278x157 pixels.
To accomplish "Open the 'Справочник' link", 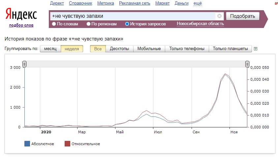I will point(81,3).
